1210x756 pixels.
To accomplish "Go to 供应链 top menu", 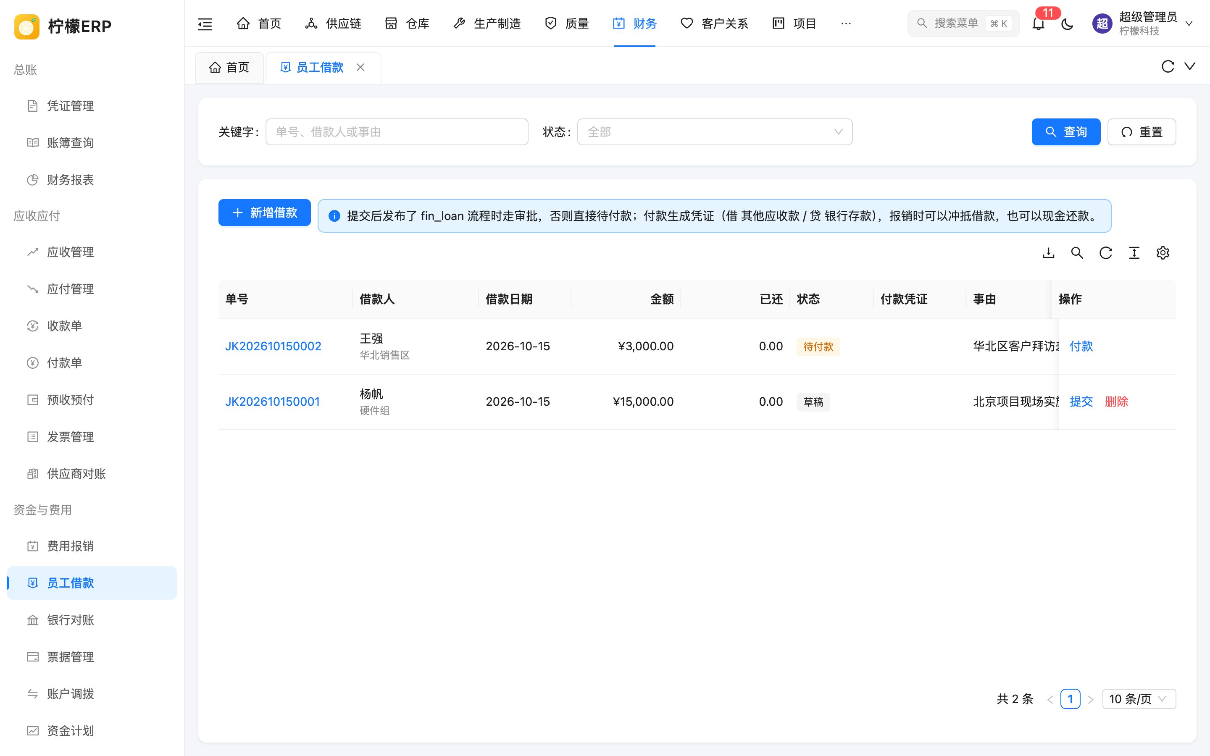I will (333, 24).
